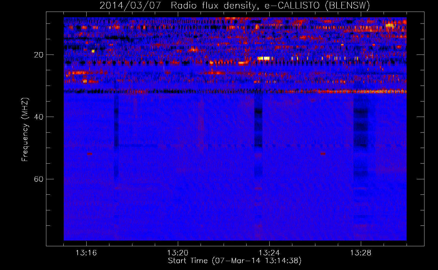This screenshot has height=270, width=438.
Task: Click the 13:28 time tick label
Action: (x=361, y=253)
